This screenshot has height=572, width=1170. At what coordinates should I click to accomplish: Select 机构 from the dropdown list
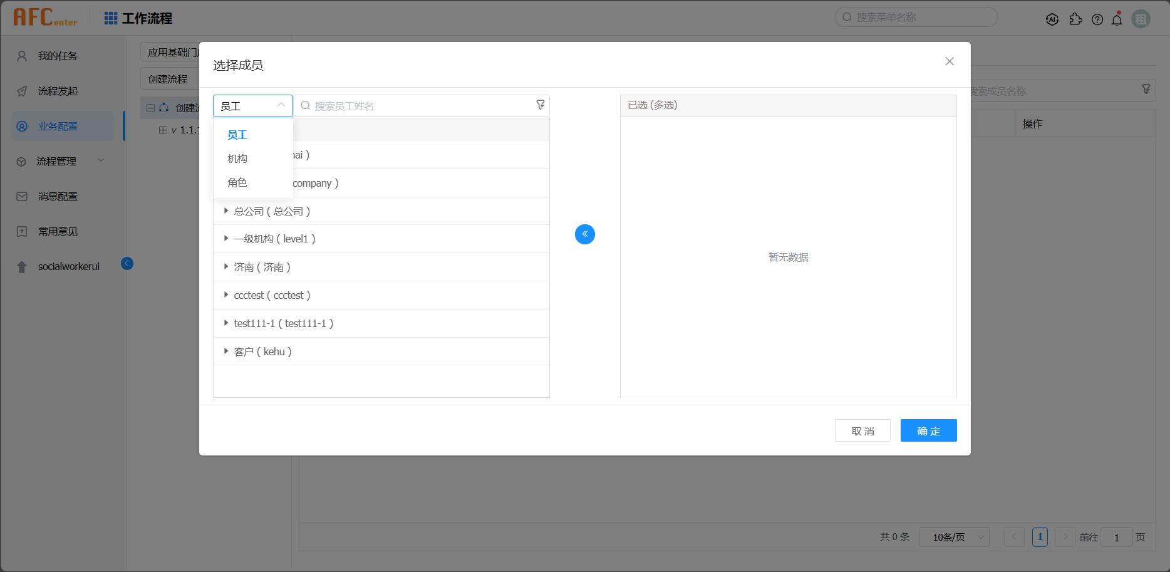pos(237,159)
